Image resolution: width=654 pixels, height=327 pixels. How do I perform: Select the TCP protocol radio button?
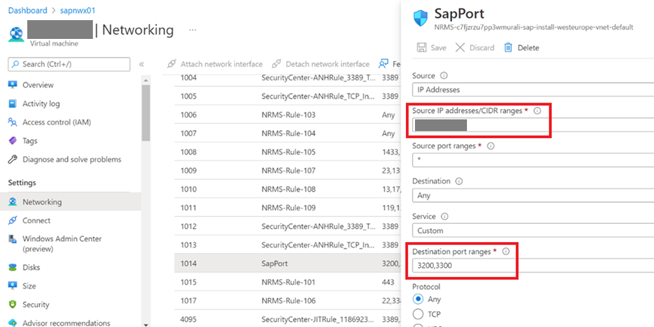pos(418,314)
